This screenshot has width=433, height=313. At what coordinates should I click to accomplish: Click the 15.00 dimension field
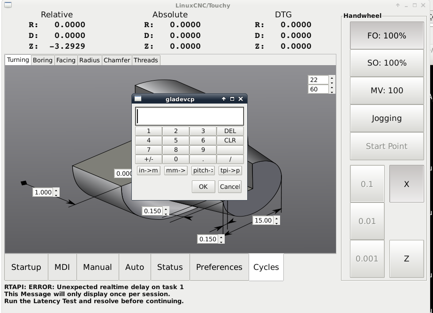[263, 220]
